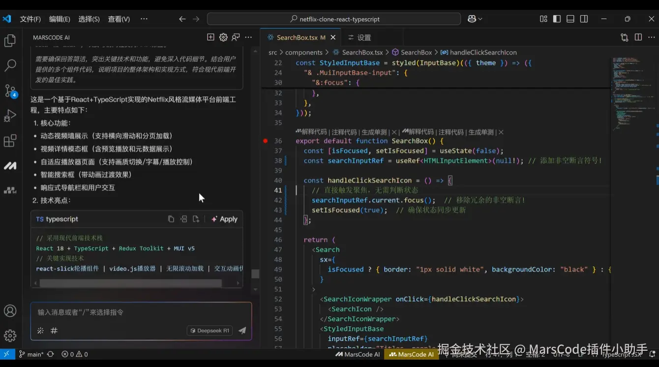Click yellow MarsCode AI status bar item

(412, 354)
